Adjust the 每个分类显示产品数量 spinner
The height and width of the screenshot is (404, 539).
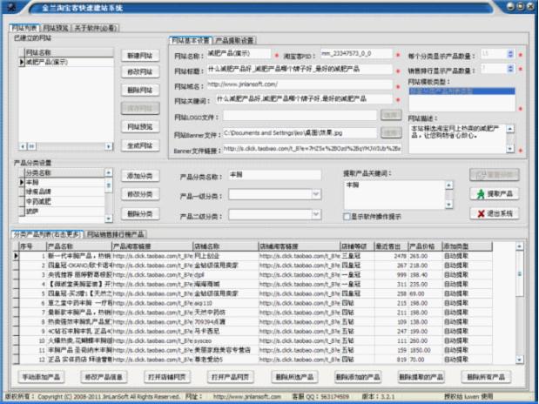pos(510,54)
